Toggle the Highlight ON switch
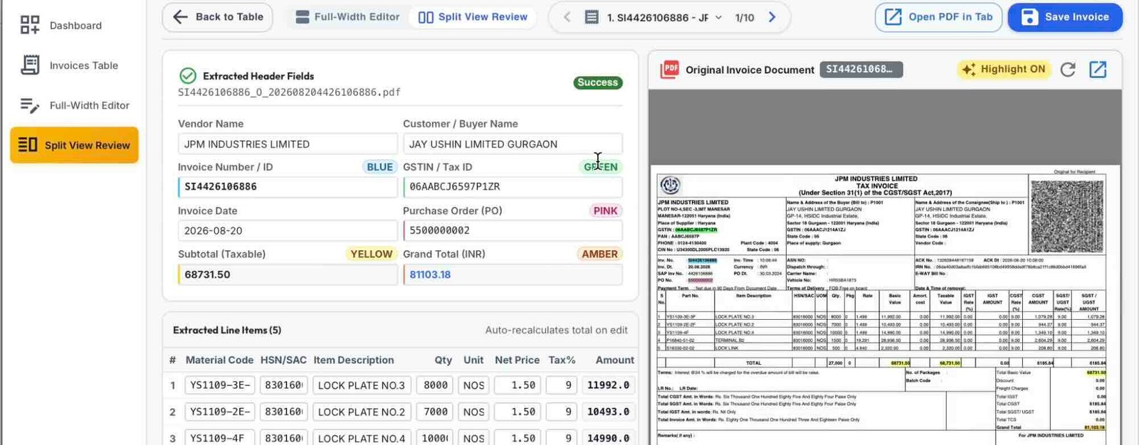The width and height of the screenshot is (1139, 445). [1004, 69]
